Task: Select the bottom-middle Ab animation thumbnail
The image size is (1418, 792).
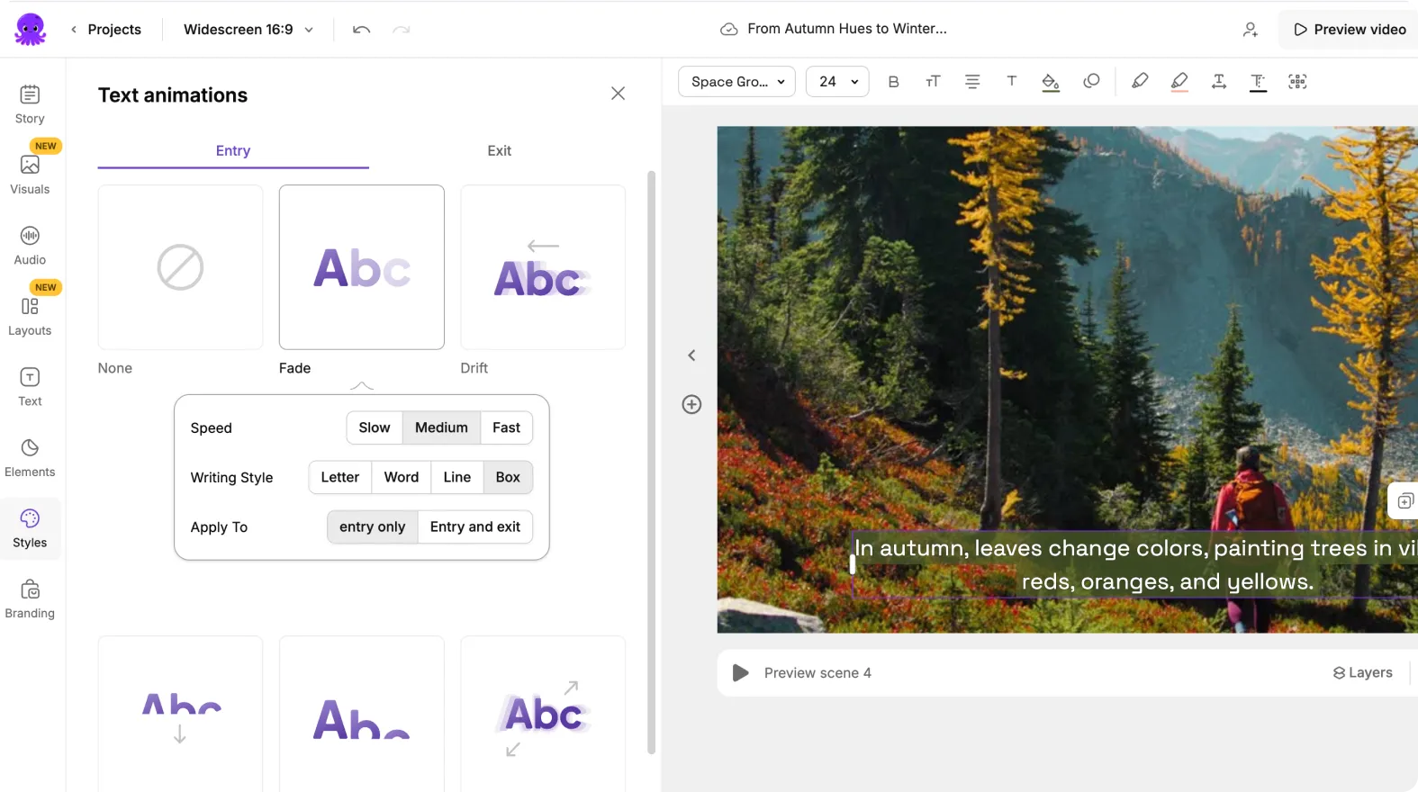Action: point(362,715)
